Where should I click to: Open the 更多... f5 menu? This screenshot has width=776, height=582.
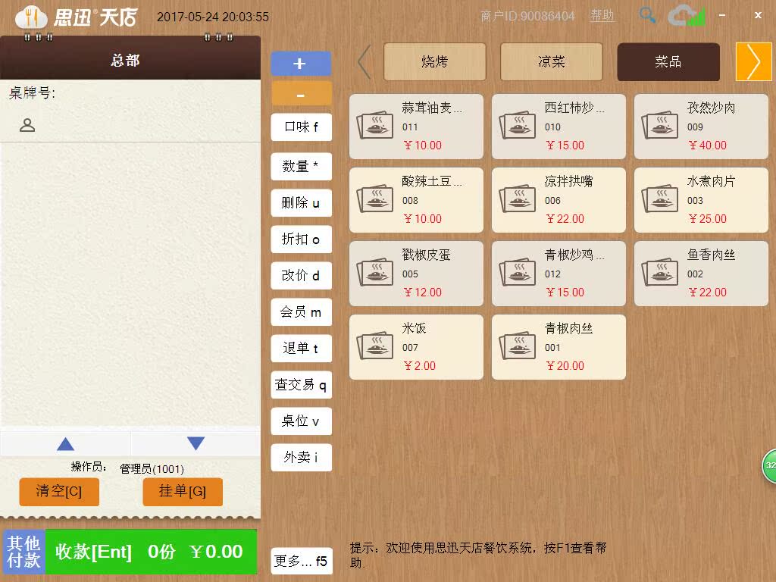click(x=302, y=561)
